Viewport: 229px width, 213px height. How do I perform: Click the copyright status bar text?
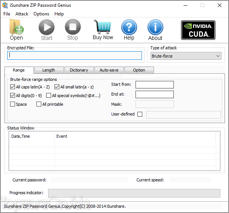tap(65, 206)
